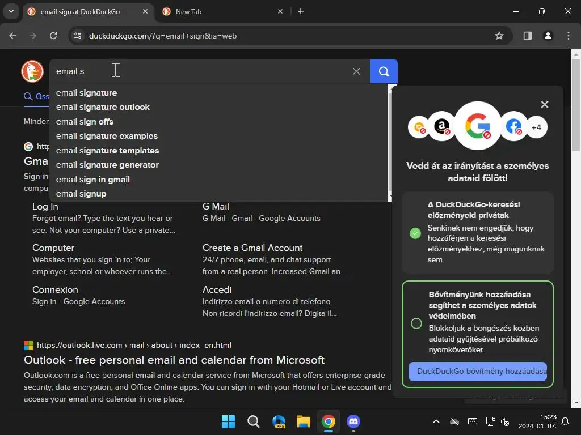The height and width of the screenshot is (435, 581).
Task: Click the outlook.live.com URL breadcrumb
Action: [x=134, y=345]
